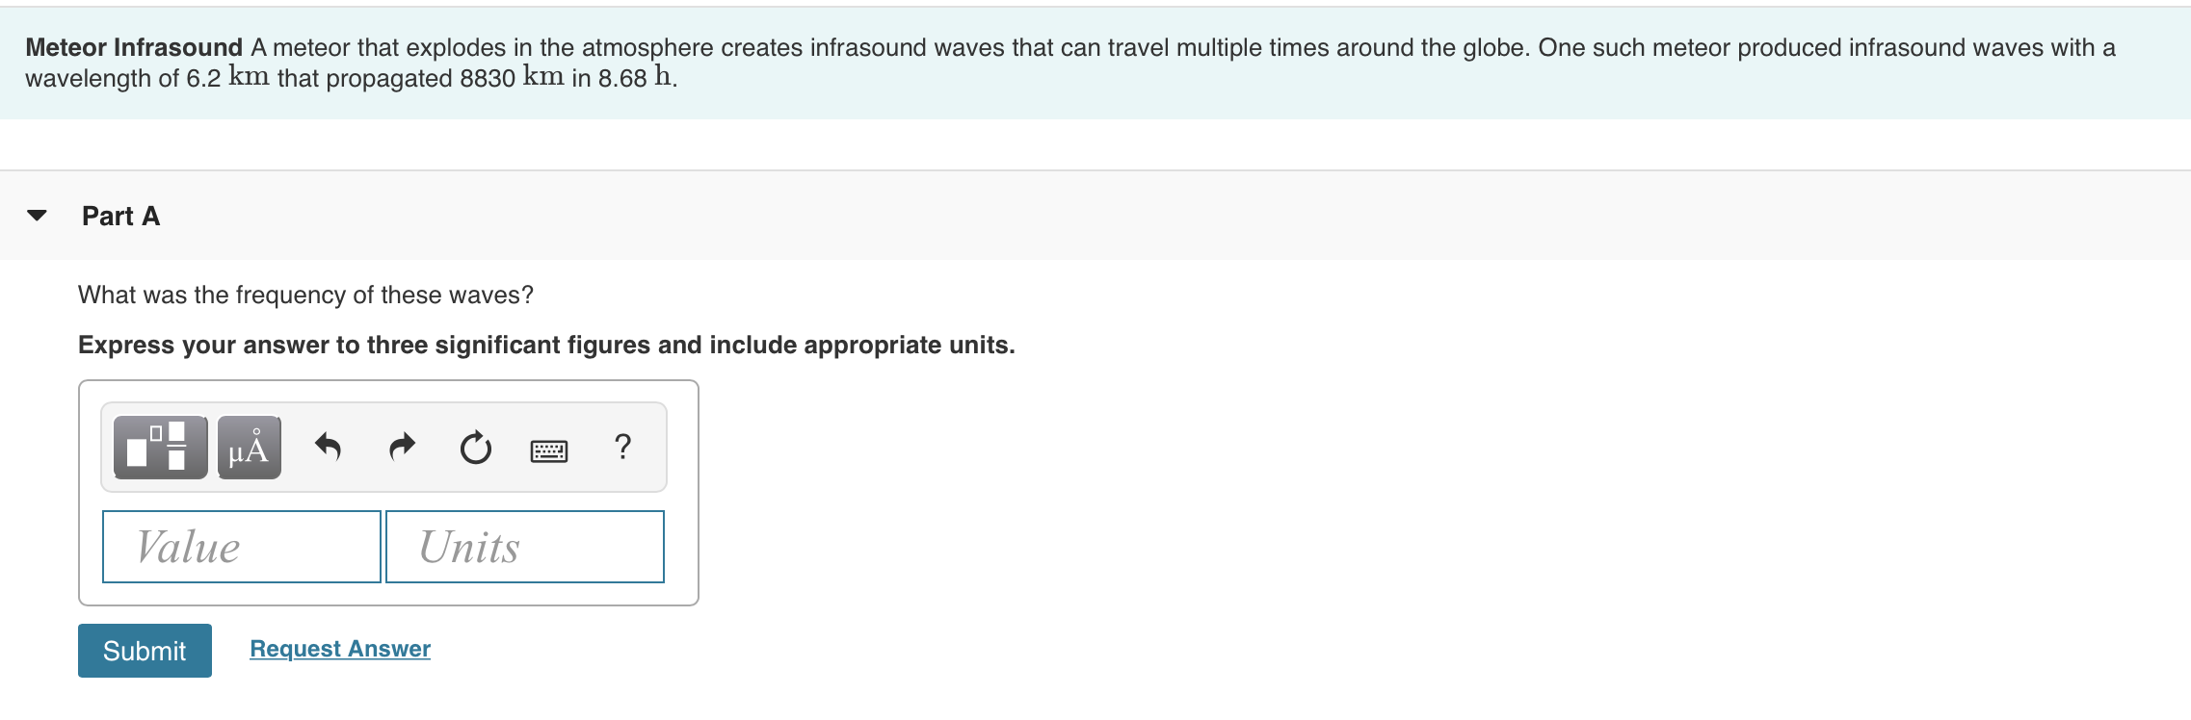This screenshot has width=2191, height=720.
Task: Select the grayed μÅ toolbar button
Action: point(249,446)
